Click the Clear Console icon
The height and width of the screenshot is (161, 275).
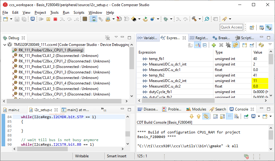pyautogui.click(x=237, y=116)
